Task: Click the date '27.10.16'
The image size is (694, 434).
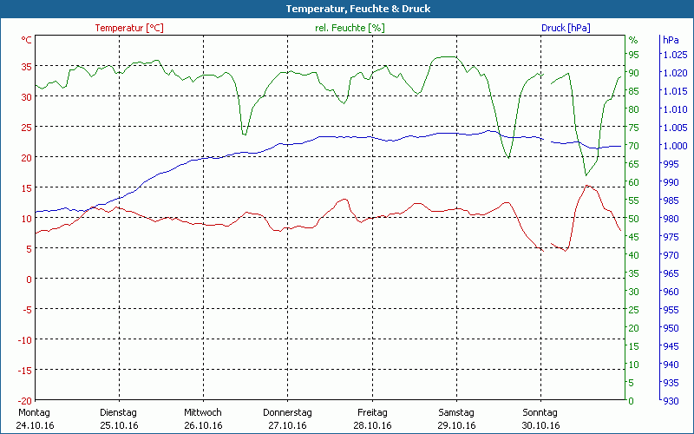Action: pyautogui.click(x=287, y=425)
